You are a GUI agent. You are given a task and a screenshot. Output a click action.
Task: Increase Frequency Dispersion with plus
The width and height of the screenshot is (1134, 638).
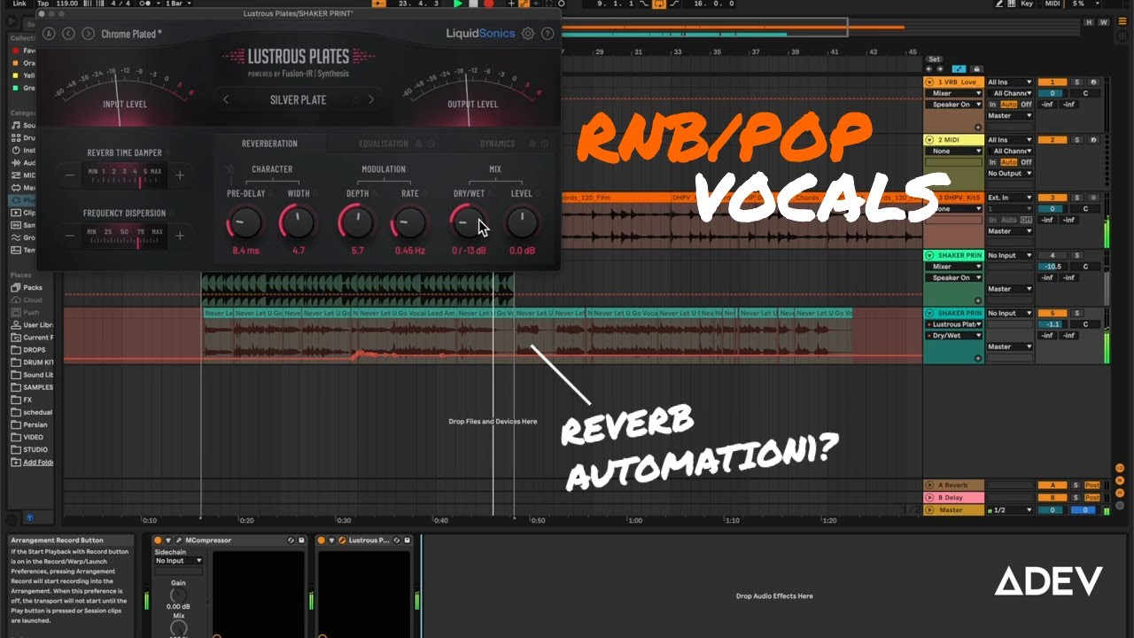click(180, 236)
